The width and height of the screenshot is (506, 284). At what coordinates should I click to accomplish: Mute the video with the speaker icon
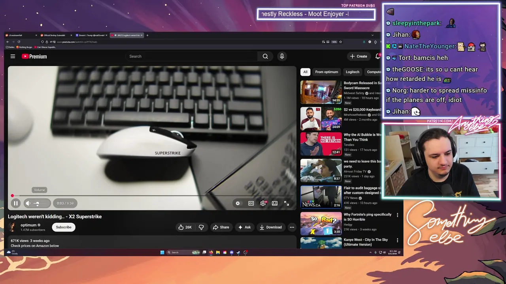coord(28,203)
